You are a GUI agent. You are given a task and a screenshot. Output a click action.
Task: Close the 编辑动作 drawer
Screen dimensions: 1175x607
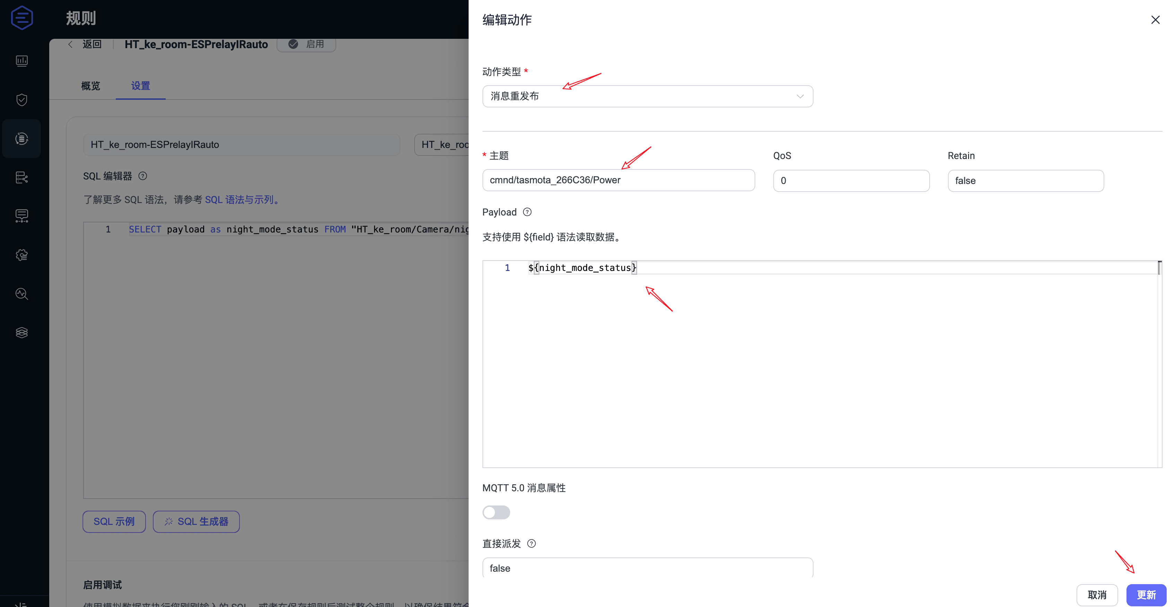[1155, 20]
